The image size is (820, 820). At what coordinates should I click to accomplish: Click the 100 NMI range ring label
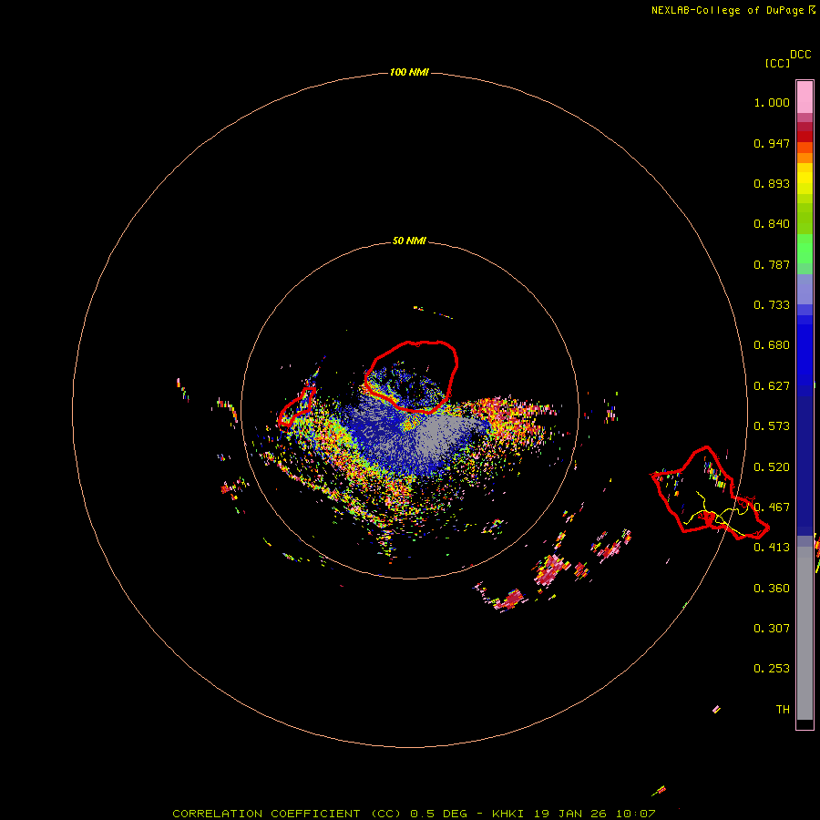pyautogui.click(x=409, y=72)
